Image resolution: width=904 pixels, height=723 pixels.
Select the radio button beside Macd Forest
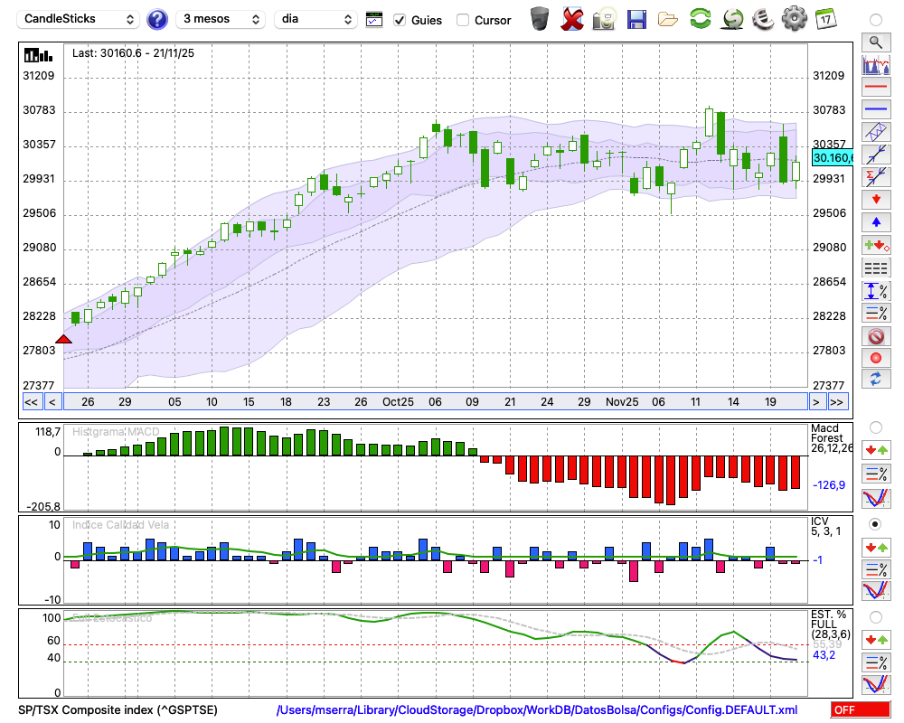875,427
